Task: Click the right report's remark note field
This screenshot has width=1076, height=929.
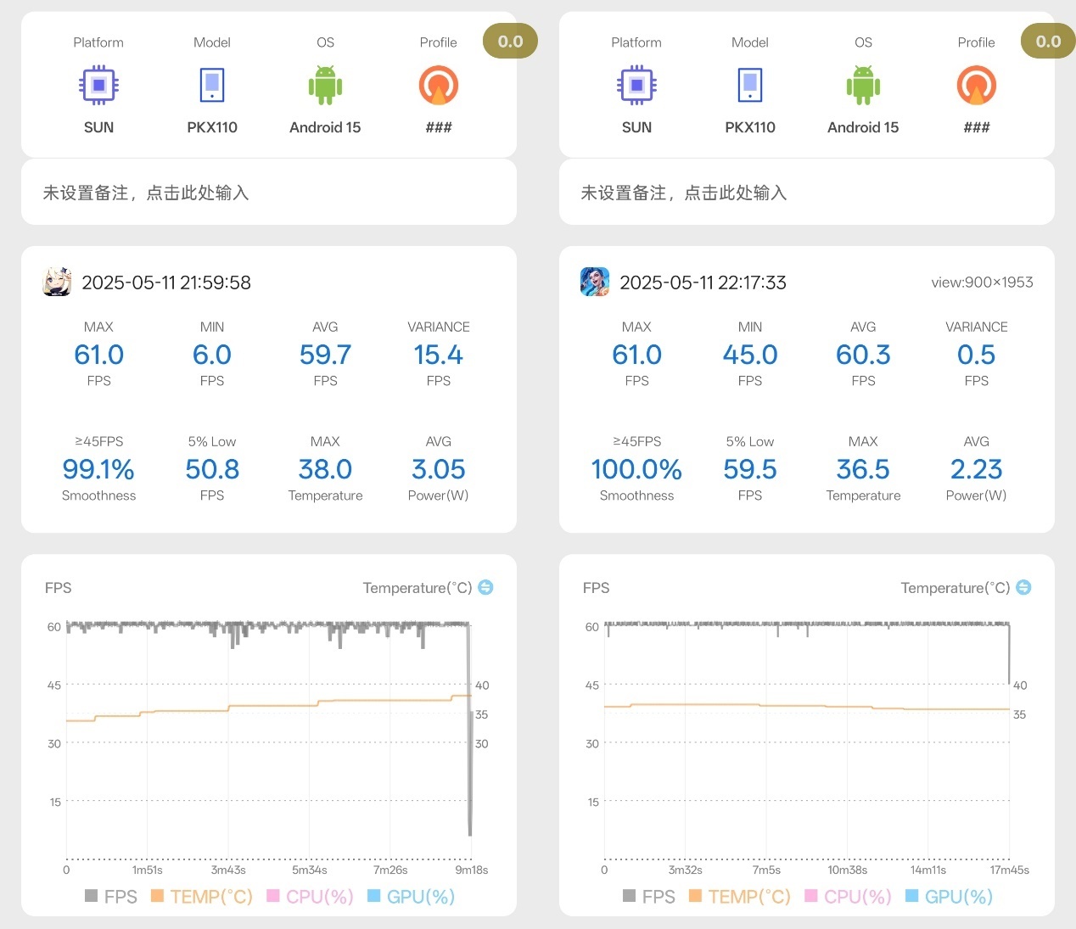Action: [x=807, y=193]
